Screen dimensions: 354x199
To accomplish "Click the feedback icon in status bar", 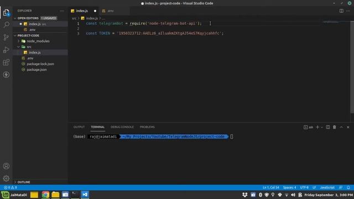I will click(x=341, y=187).
